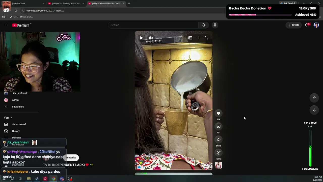Open Task View on the taskbar

(20, 179)
